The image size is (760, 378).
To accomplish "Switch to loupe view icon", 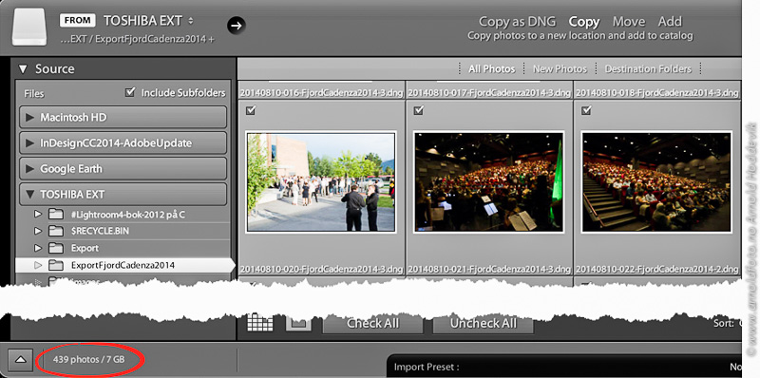I will pyautogui.click(x=298, y=323).
